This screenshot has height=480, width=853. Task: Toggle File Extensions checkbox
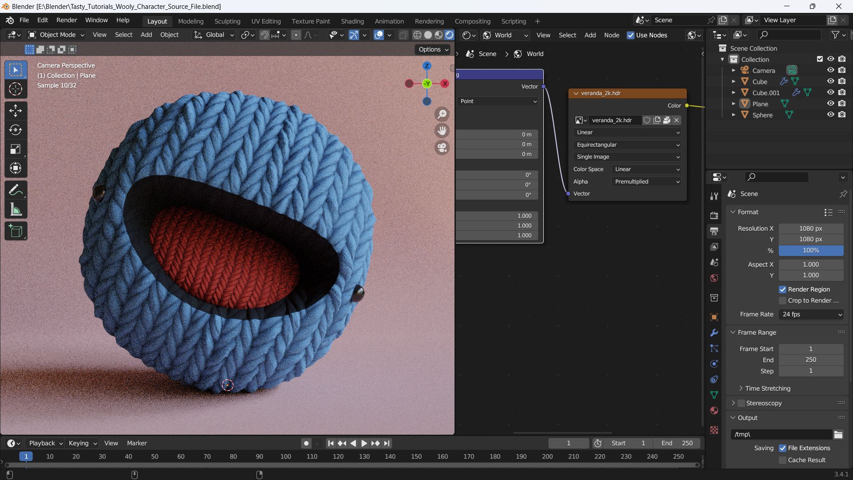tap(782, 448)
